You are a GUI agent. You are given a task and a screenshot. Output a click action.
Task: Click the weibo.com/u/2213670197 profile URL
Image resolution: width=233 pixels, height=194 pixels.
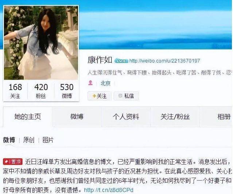pyautogui.click(x=165, y=61)
